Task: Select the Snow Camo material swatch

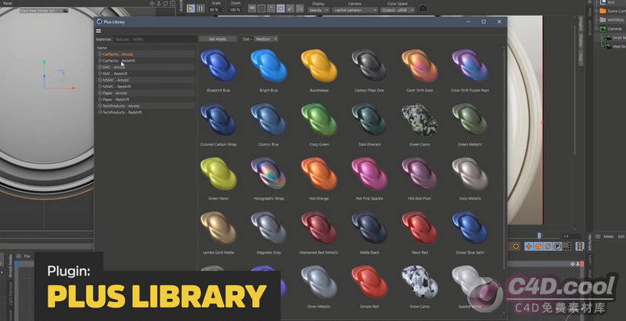Action: tap(419, 282)
